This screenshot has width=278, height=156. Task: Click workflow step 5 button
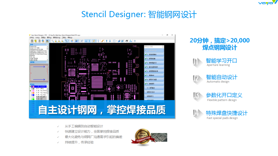point(154,67)
